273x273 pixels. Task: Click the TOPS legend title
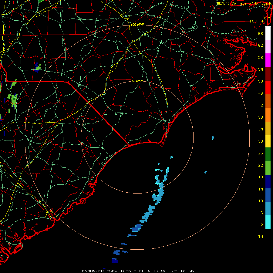pos(267,18)
